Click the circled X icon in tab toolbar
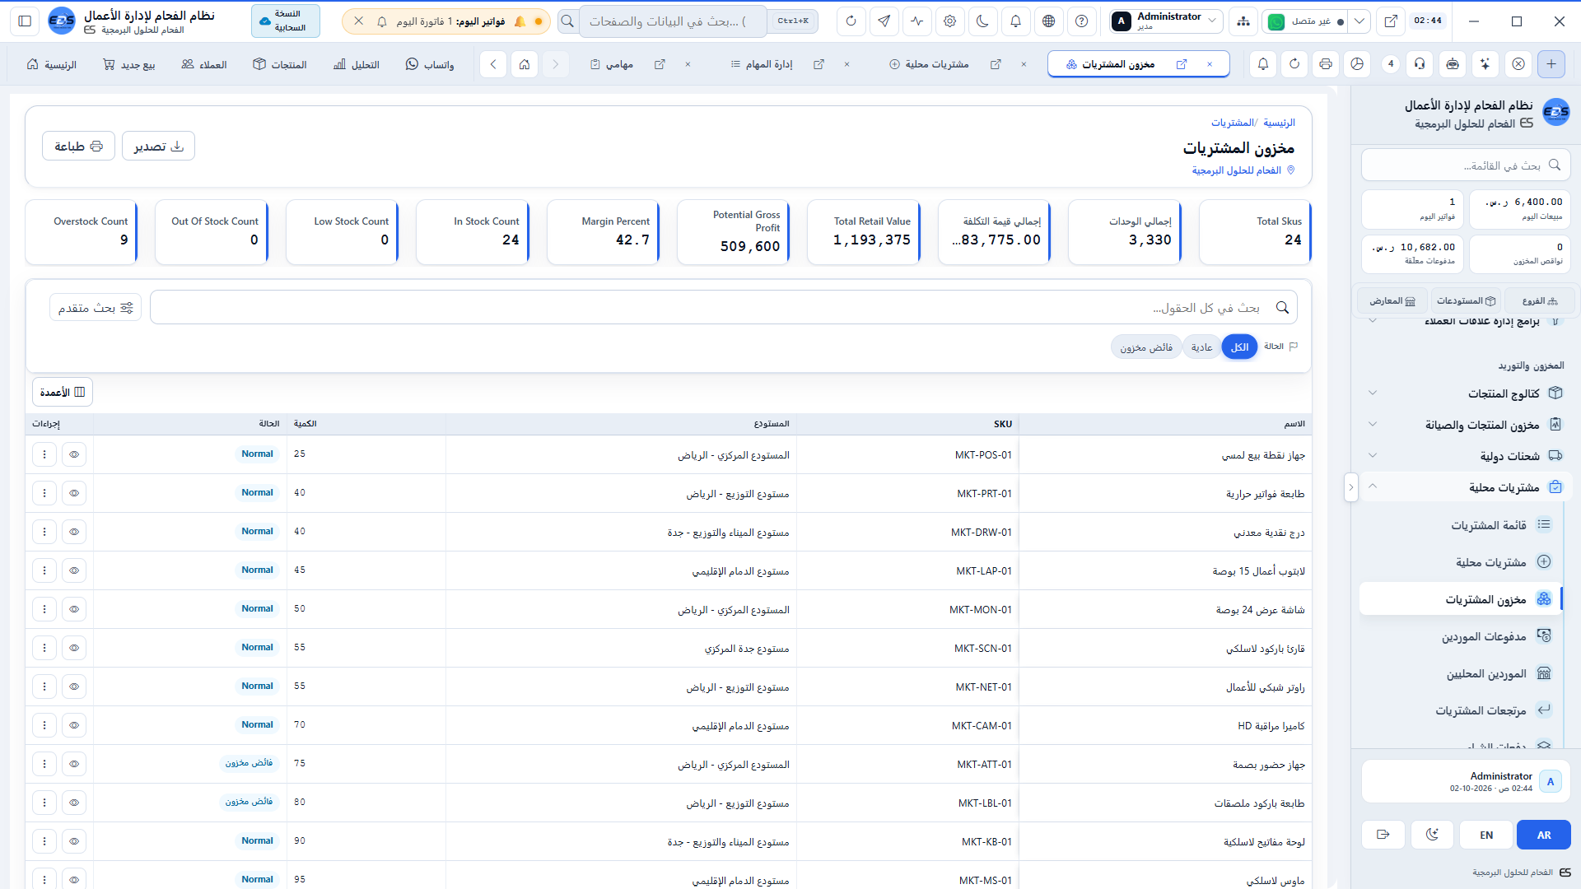The height and width of the screenshot is (889, 1581). pyautogui.click(x=1518, y=64)
